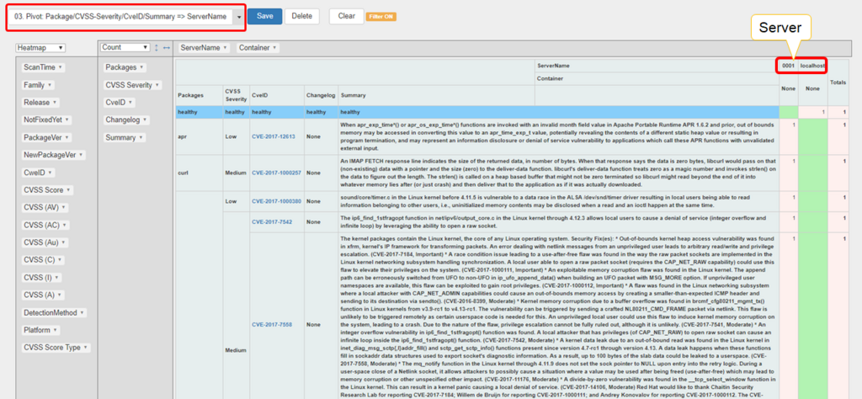This screenshot has width=862, height=399.
Task: Open the CVE-2017-1000257 link
Action: [278, 173]
